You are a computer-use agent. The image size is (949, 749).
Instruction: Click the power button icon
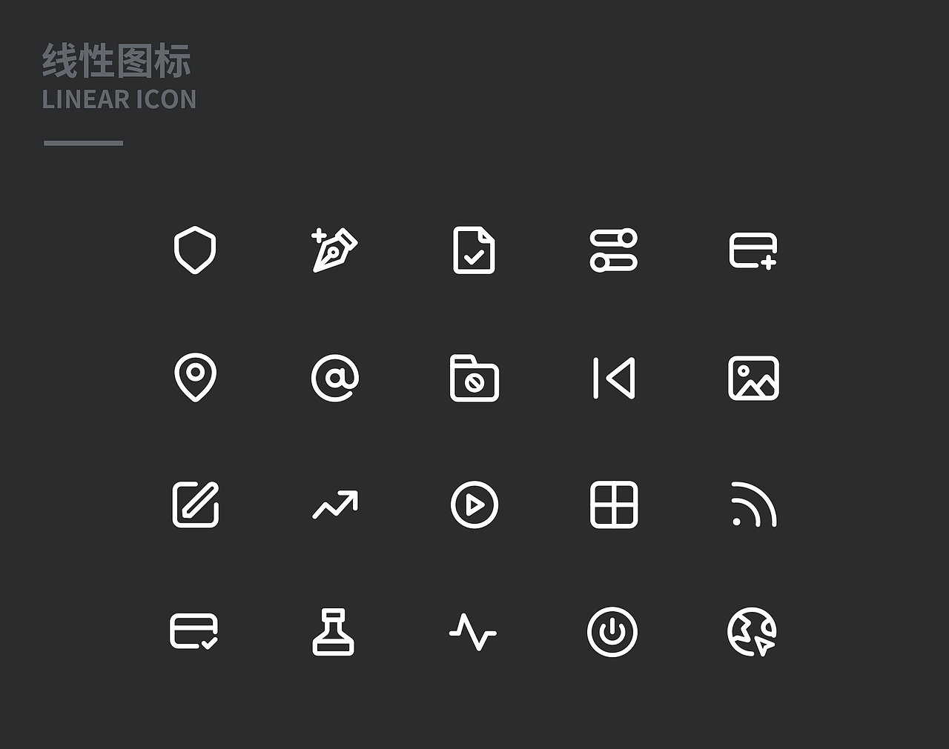point(612,632)
